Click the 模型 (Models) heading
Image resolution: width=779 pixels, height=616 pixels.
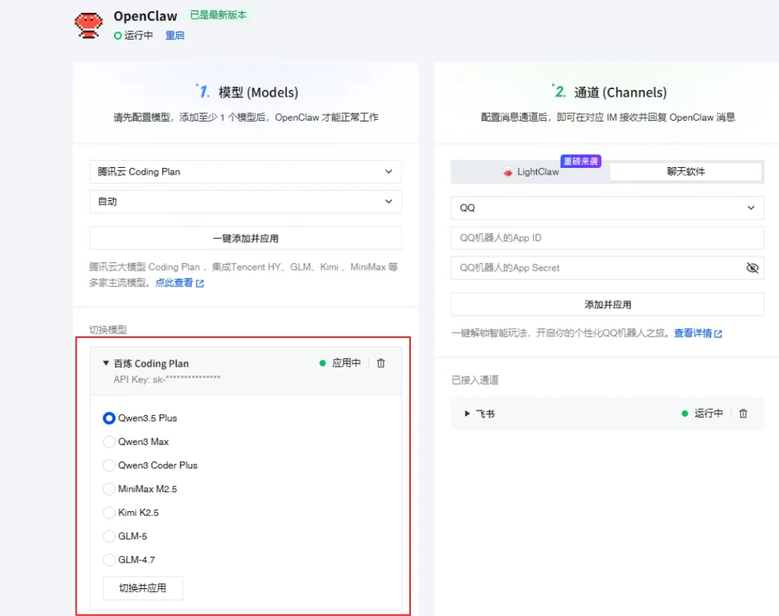point(259,93)
